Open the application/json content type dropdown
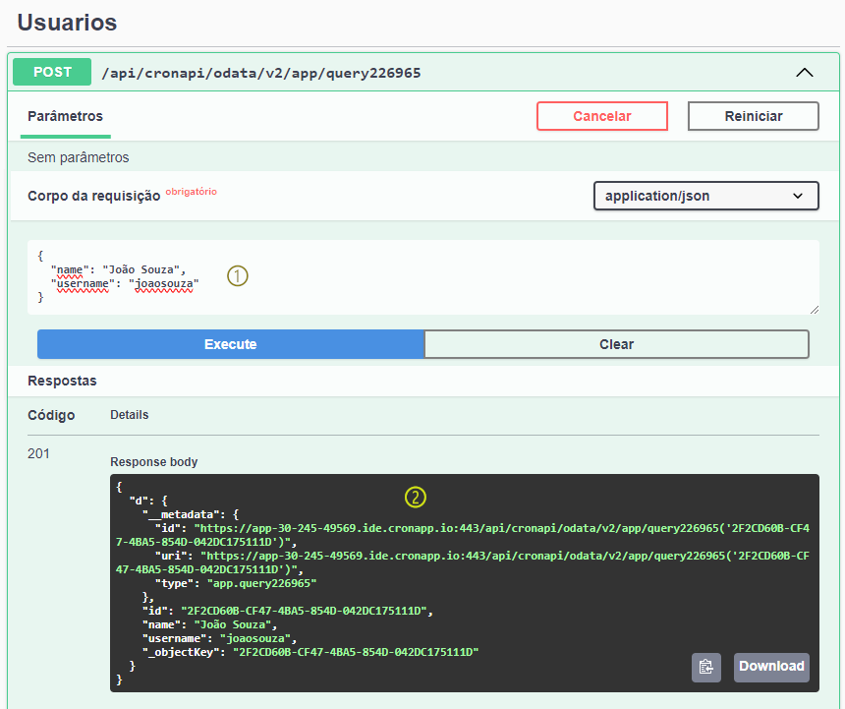845x709 pixels. [705, 196]
